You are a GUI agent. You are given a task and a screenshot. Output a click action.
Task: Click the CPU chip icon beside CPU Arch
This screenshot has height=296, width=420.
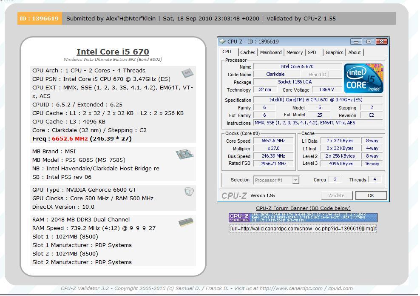(x=187, y=73)
